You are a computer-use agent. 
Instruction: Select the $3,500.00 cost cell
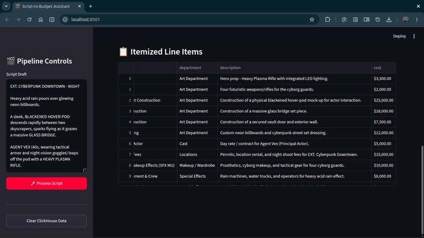pyautogui.click(x=383, y=79)
